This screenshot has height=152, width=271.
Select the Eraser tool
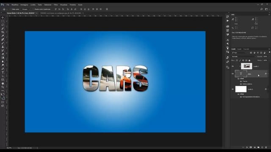pyautogui.click(x=3, y=54)
